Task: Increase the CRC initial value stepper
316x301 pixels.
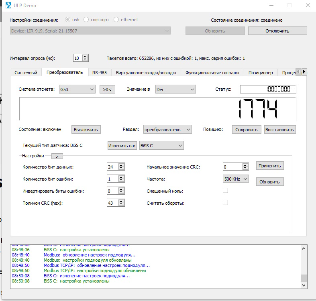Action: click(245, 165)
